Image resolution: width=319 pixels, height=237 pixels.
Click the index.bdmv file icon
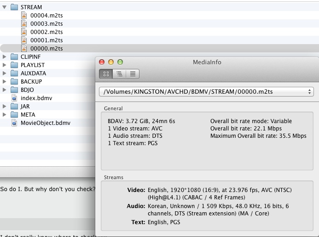click(14, 98)
